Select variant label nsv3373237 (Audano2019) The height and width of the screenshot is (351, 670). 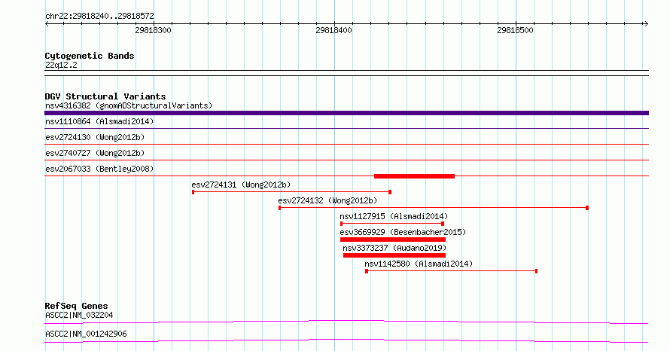pos(394,248)
